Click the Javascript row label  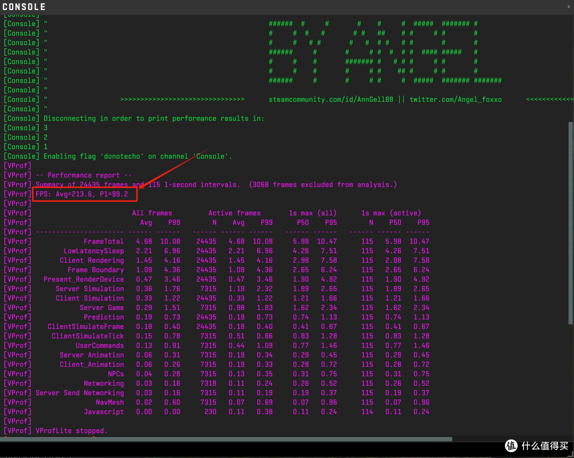(x=104, y=412)
